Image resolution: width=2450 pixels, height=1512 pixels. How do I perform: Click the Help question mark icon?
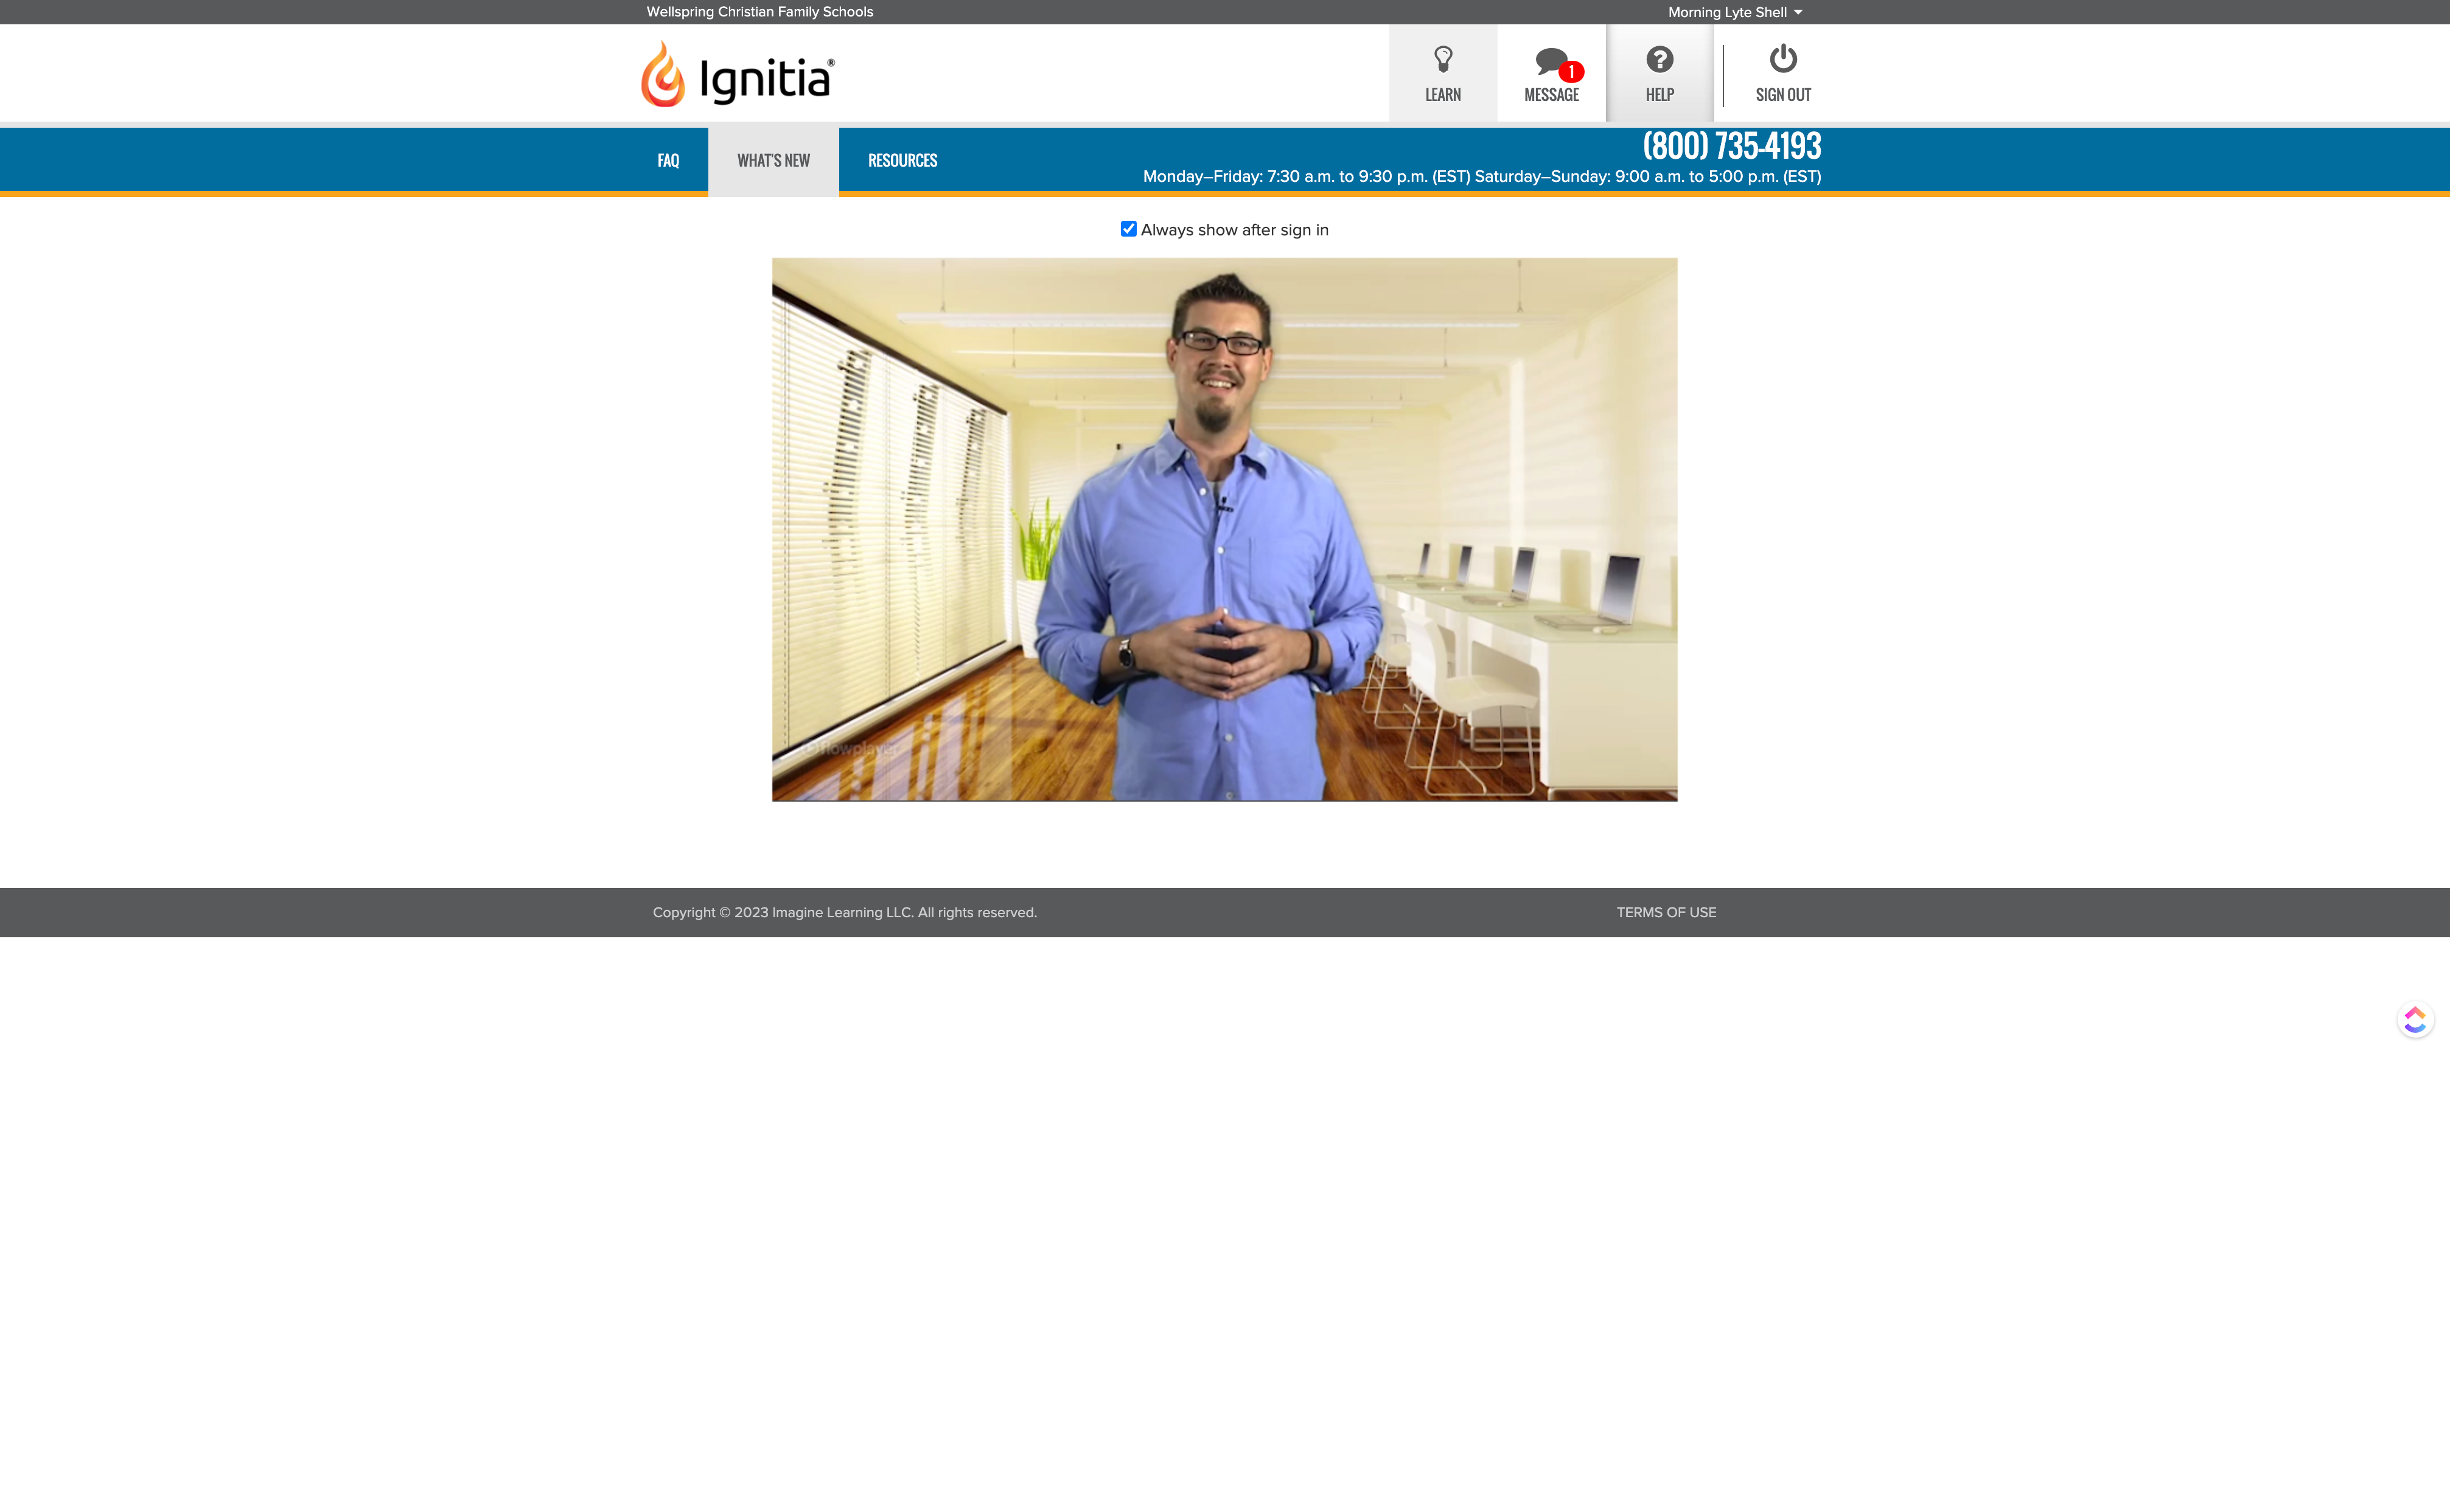point(1659,60)
